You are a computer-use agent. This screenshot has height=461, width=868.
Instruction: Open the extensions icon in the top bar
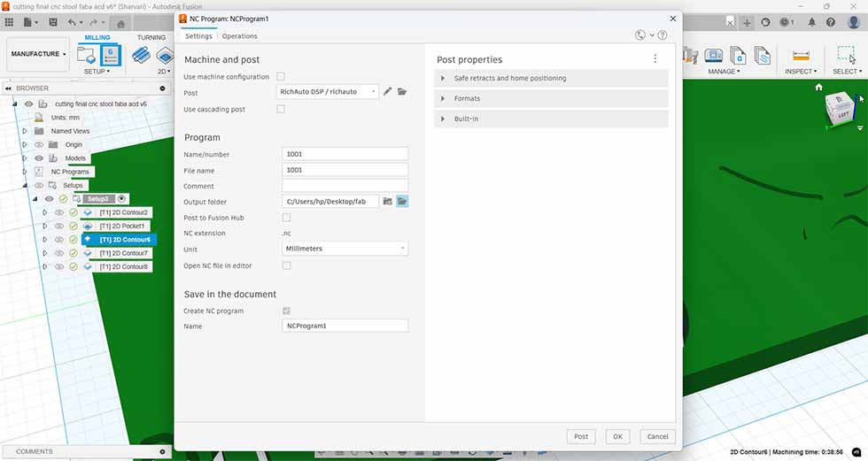tap(765, 22)
